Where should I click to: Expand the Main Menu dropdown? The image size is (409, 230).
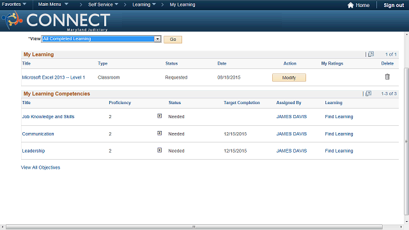(53, 4)
